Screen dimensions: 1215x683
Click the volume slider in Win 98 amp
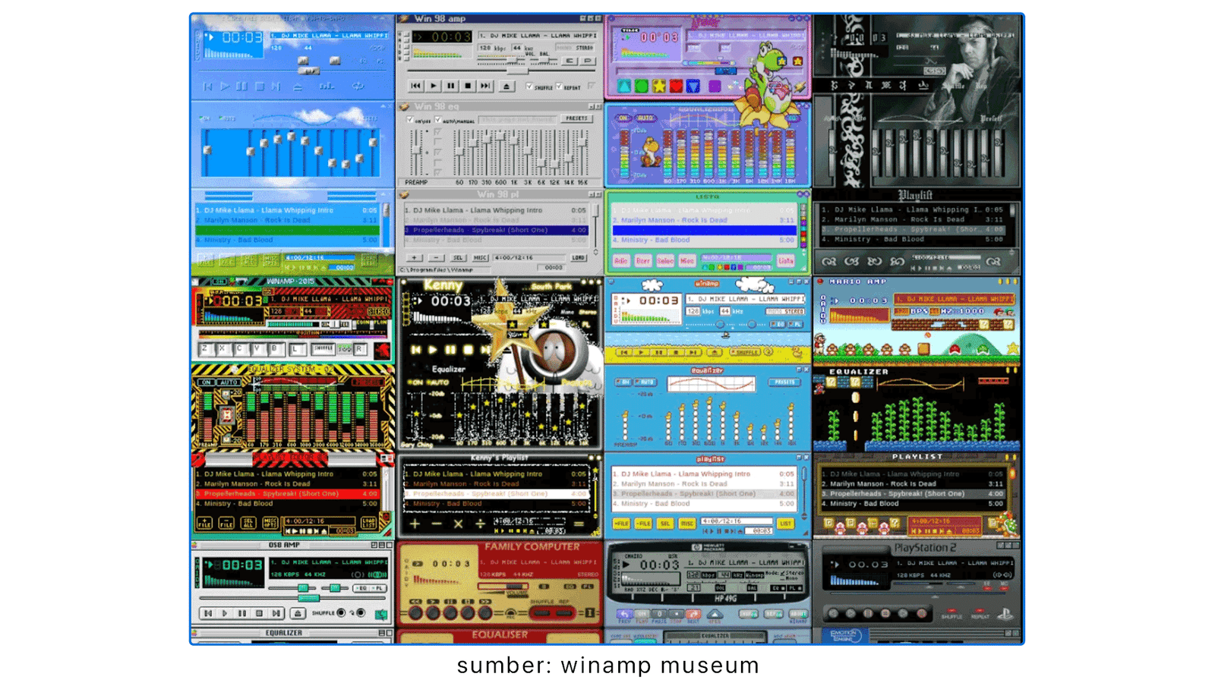pos(512,60)
